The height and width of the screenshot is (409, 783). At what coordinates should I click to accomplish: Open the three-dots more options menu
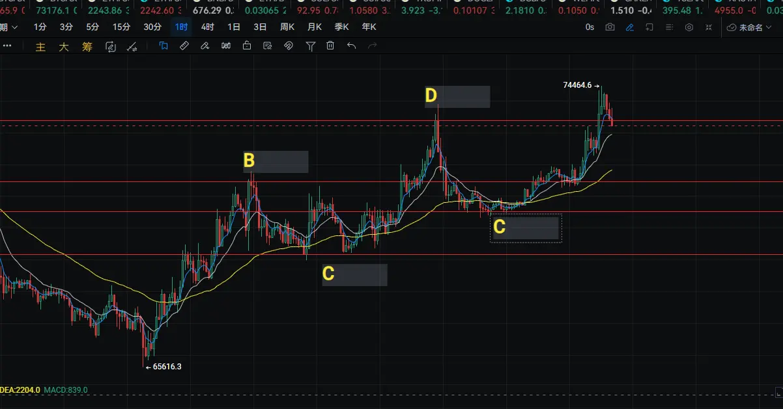coord(7,46)
